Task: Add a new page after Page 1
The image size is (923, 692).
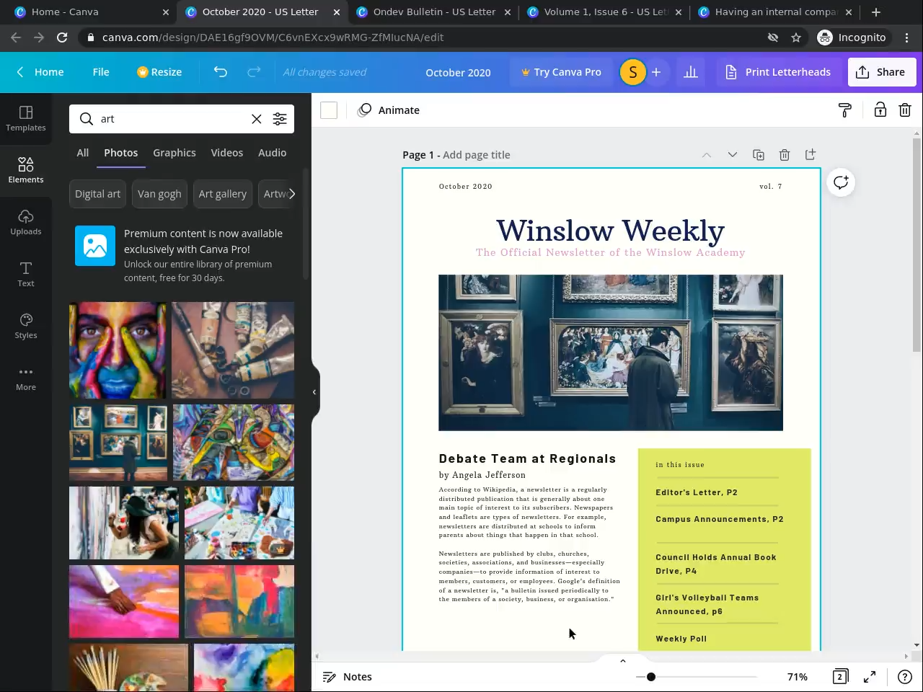Action: coord(811,155)
